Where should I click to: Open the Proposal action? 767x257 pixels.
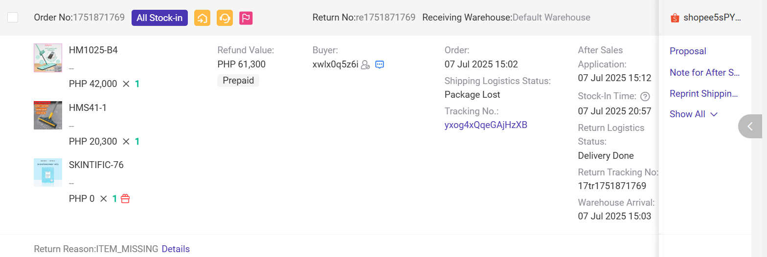(x=688, y=51)
